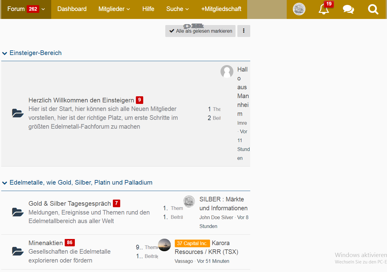Click the search magnifier icon

point(373,9)
